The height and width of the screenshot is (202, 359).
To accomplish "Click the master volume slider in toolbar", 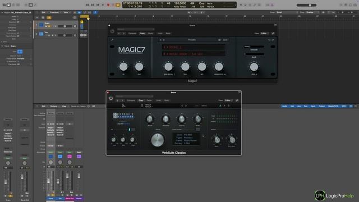I will coord(306,5).
